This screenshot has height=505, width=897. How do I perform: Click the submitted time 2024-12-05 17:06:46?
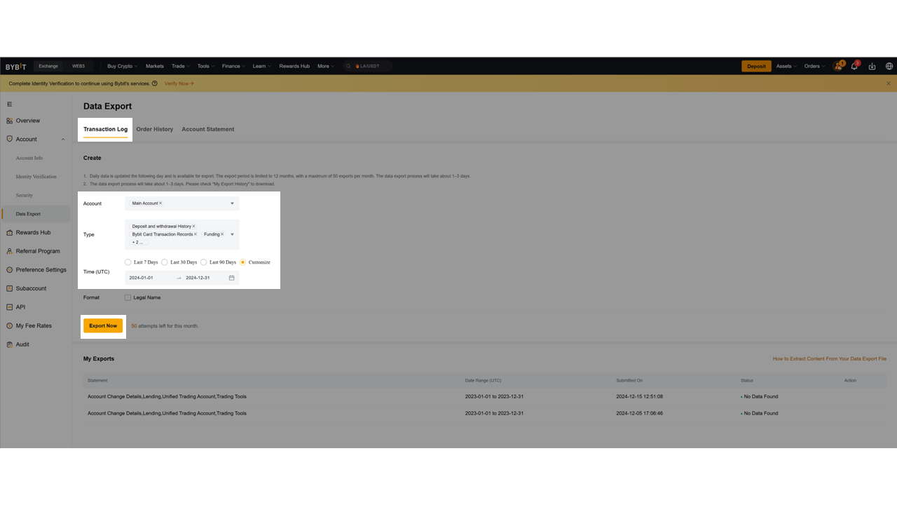(x=639, y=413)
